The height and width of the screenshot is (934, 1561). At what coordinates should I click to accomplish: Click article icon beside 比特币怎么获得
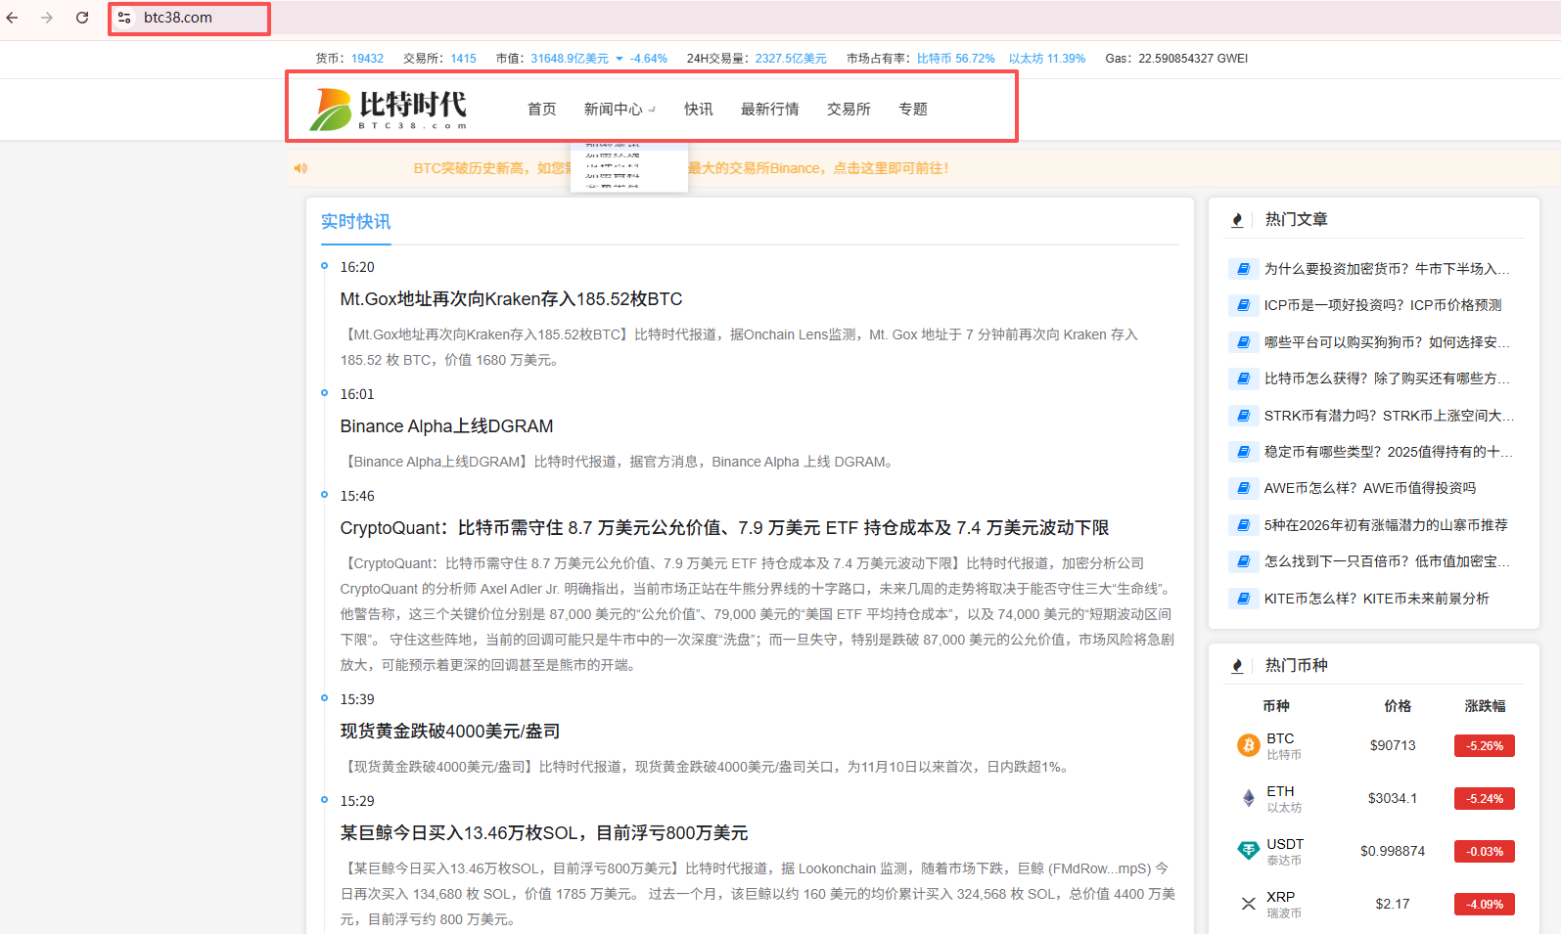[1243, 378]
